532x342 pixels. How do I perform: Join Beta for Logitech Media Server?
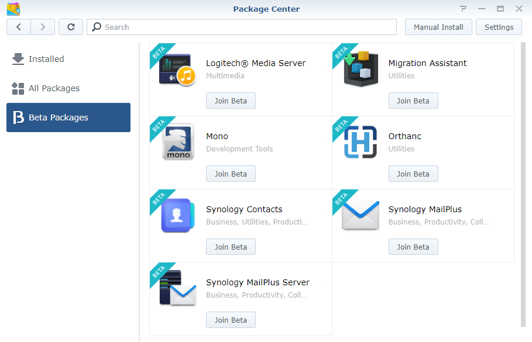[231, 101]
